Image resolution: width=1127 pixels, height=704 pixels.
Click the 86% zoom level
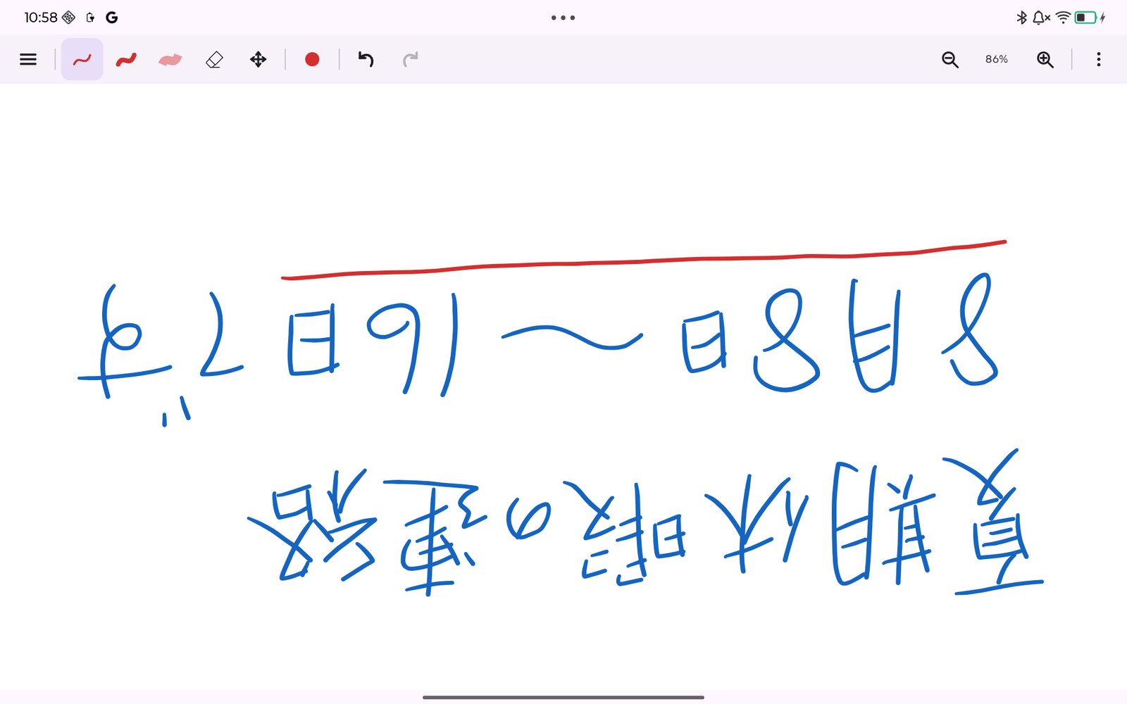pyautogui.click(x=996, y=59)
